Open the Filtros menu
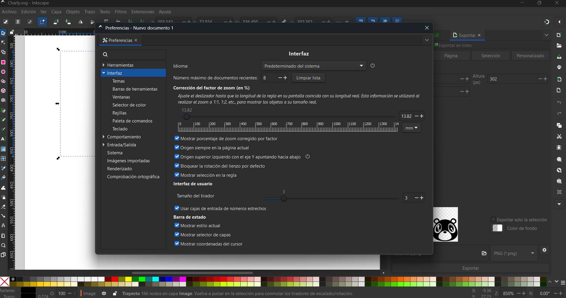Image resolution: width=566 pixels, height=298 pixels. point(120,12)
